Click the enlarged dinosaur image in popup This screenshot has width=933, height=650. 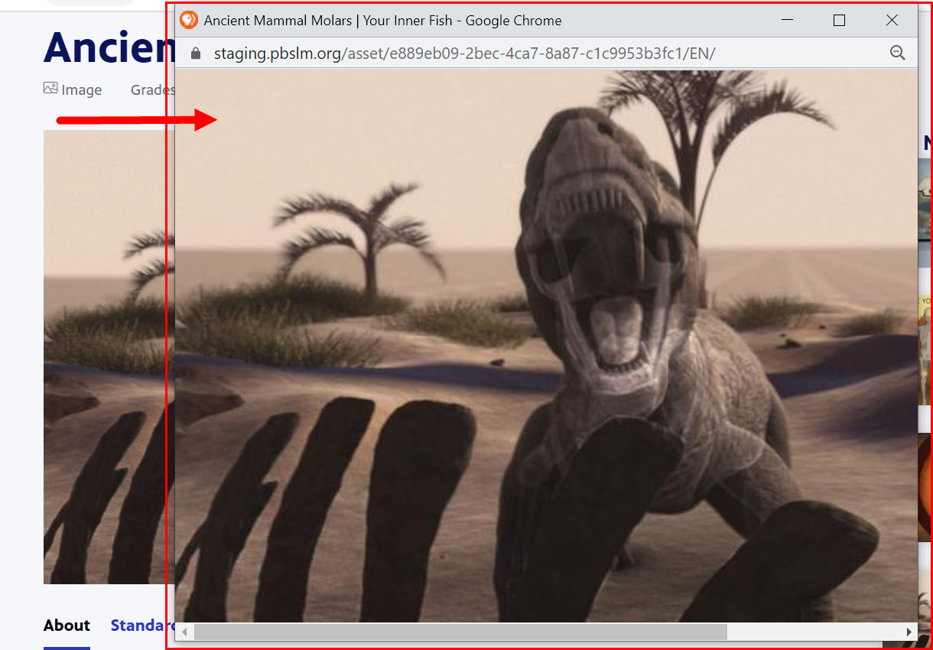click(x=546, y=346)
